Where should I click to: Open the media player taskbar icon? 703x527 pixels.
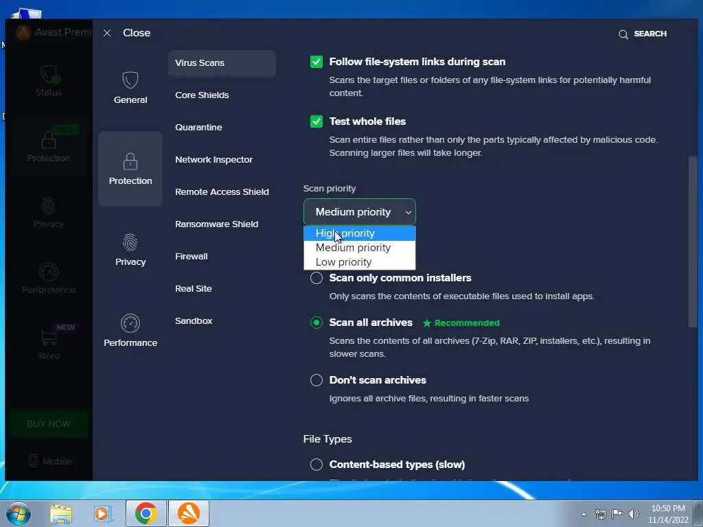pos(102,513)
